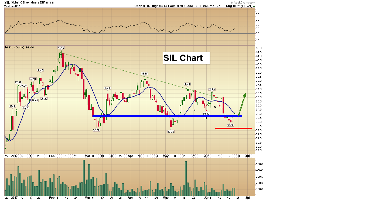Click the 90 level on RSI axis

tap(258, 13)
